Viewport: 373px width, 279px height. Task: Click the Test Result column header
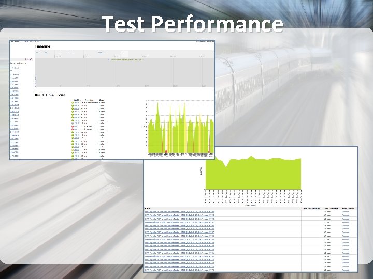coord(348,208)
